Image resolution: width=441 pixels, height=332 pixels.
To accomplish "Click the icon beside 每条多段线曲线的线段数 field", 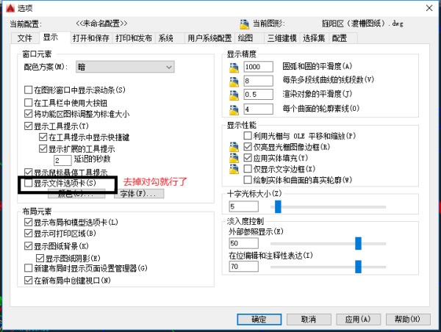I will (x=234, y=80).
